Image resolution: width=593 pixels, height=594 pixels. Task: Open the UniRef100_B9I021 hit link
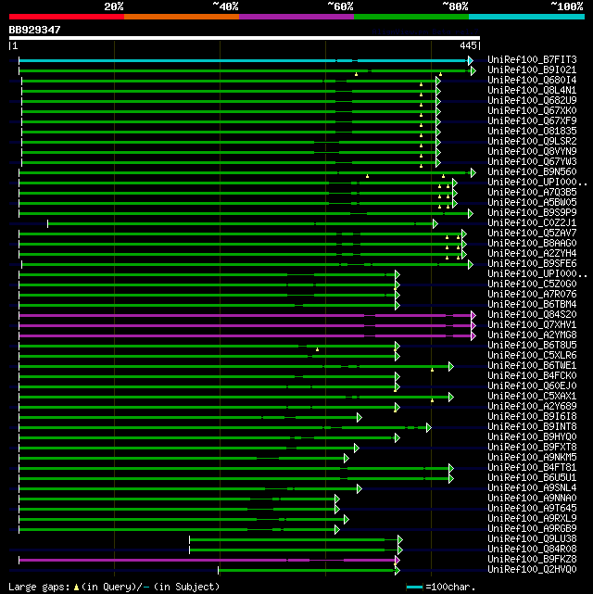532,70
